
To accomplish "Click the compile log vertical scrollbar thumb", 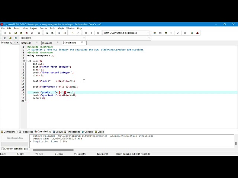I will (236, 144).
